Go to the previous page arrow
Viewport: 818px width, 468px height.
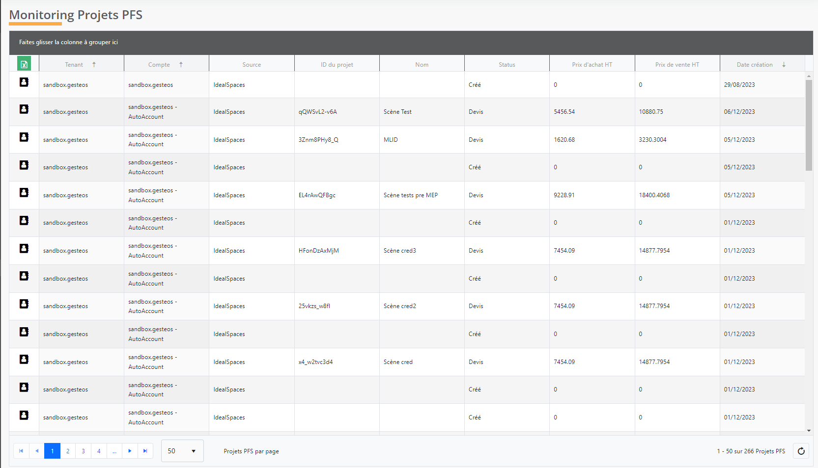37,451
